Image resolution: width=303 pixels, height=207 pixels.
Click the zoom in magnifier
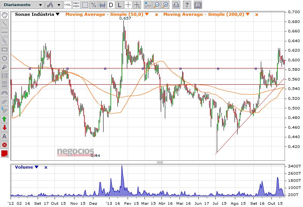(x=165, y=5)
